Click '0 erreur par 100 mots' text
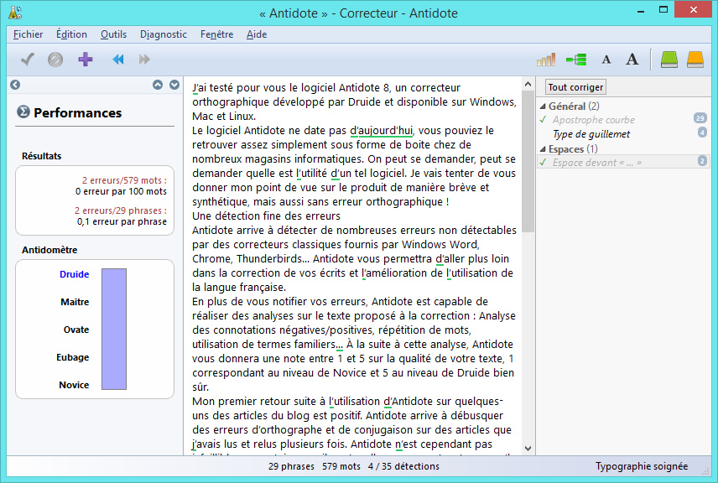Image resolution: width=718 pixels, height=483 pixels. pyautogui.click(x=121, y=191)
